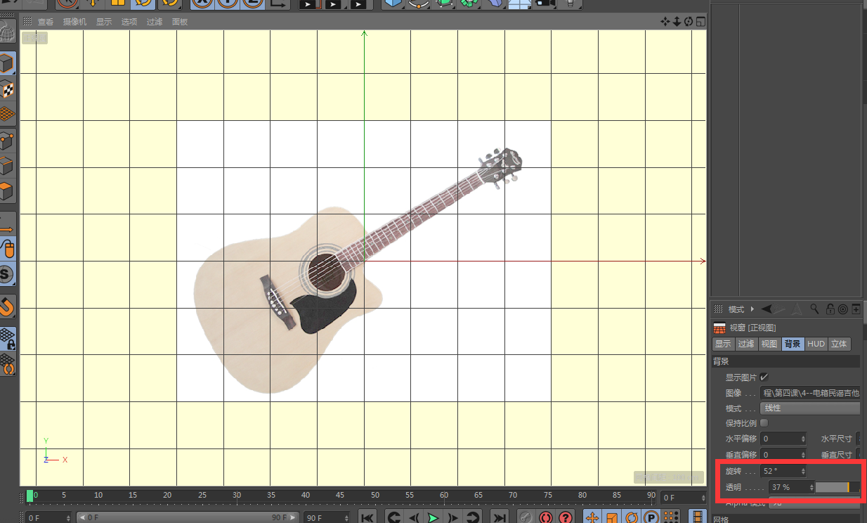The height and width of the screenshot is (523, 867).
Task: Select the magnet snap tool in left sidebar
Action: point(7,306)
